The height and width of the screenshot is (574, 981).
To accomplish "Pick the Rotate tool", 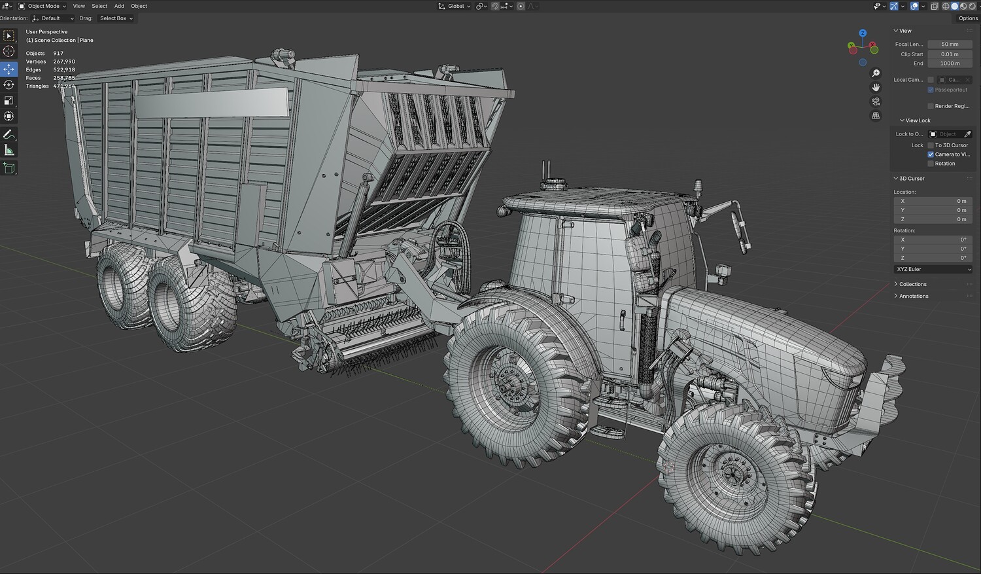I will point(9,84).
